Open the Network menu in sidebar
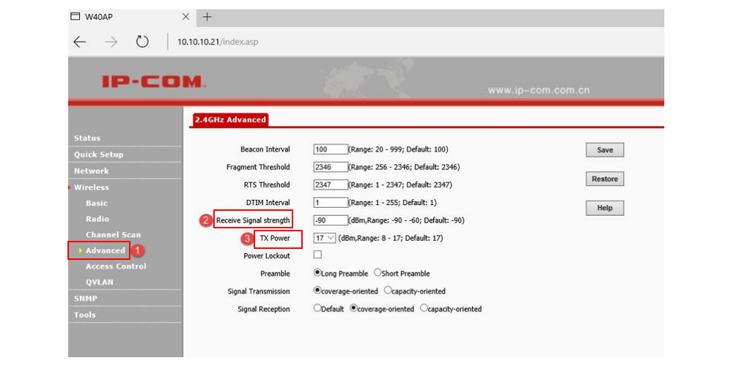The image size is (733, 366). 92,171
